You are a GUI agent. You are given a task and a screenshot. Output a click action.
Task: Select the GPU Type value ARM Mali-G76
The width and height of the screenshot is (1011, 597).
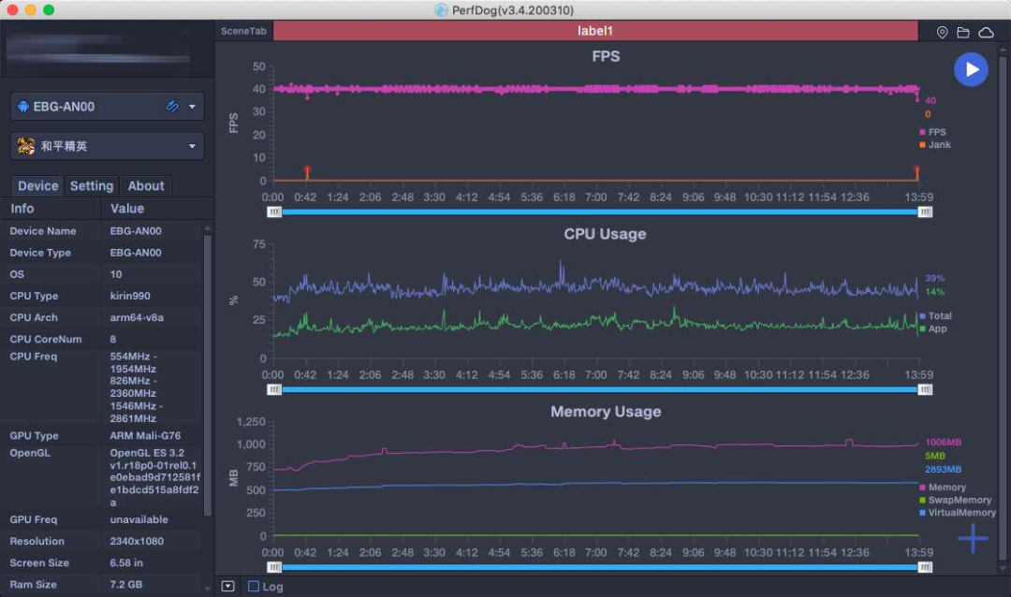point(144,436)
